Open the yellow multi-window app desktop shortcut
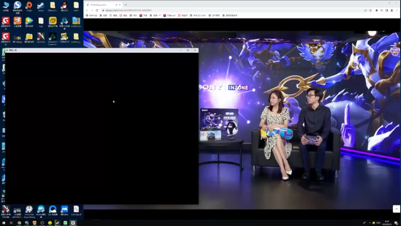401x226 pixels. point(53,22)
